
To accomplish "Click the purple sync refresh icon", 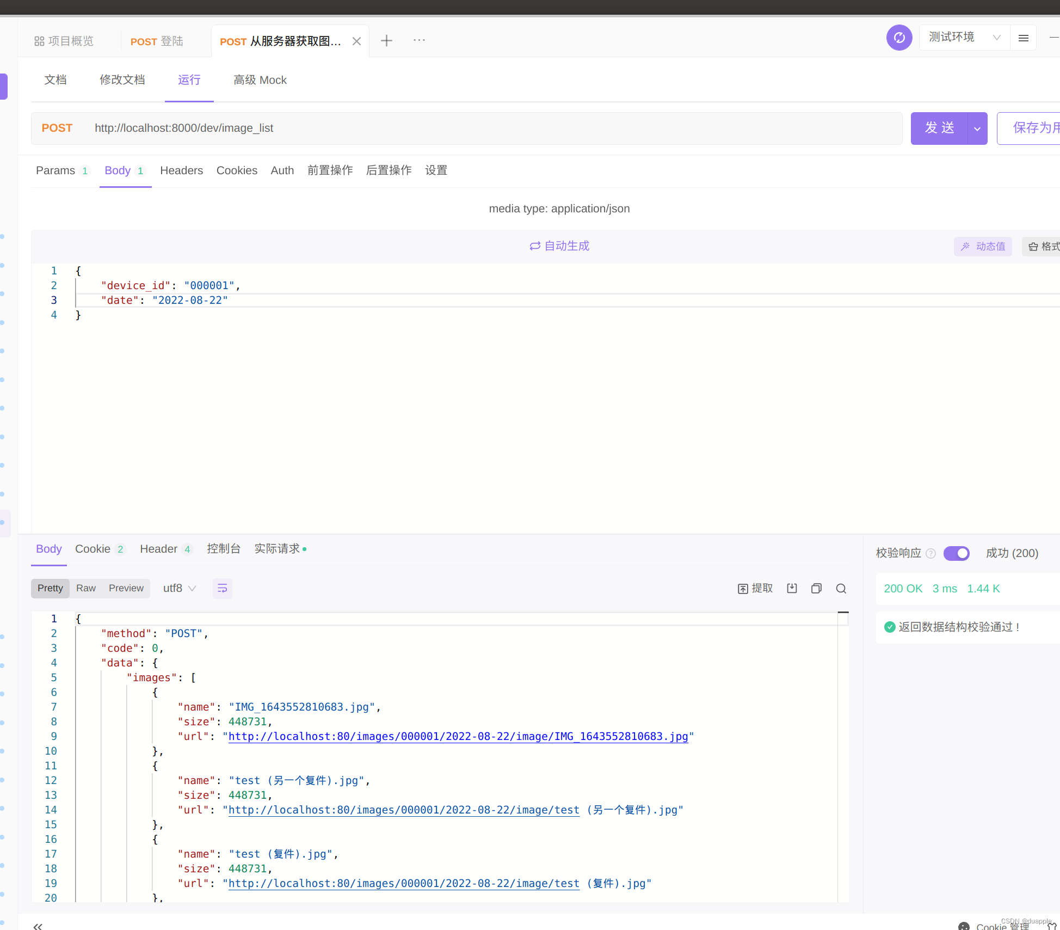I will click(x=899, y=38).
